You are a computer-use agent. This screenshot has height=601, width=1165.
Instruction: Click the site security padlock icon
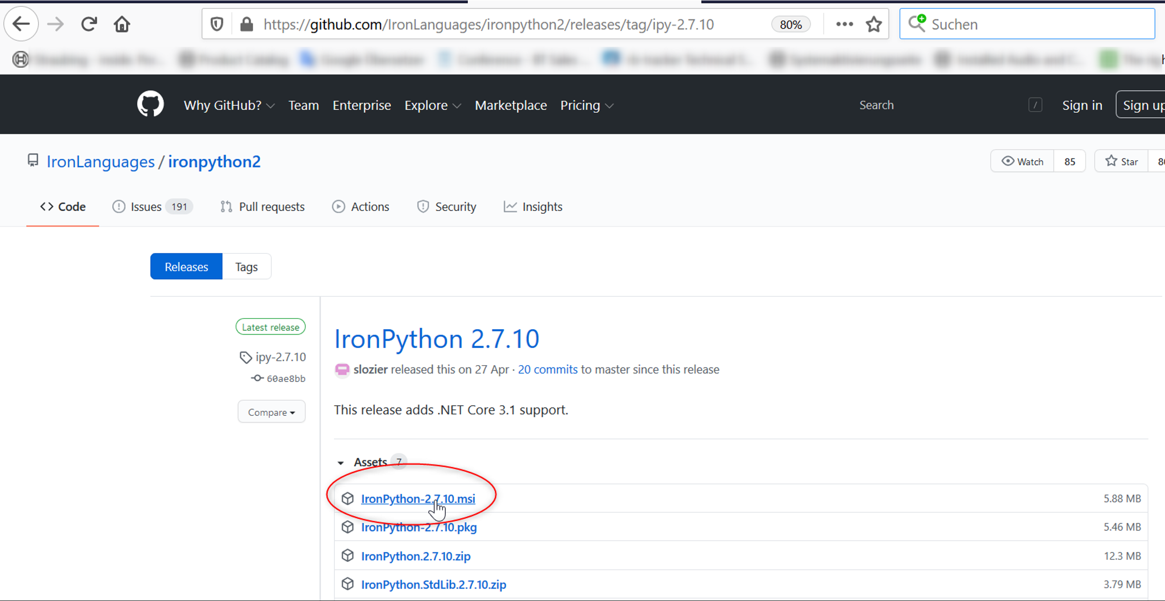tap(247, 24)
